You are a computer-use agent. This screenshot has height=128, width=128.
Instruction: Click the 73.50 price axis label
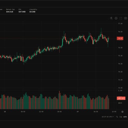point(120,80)
